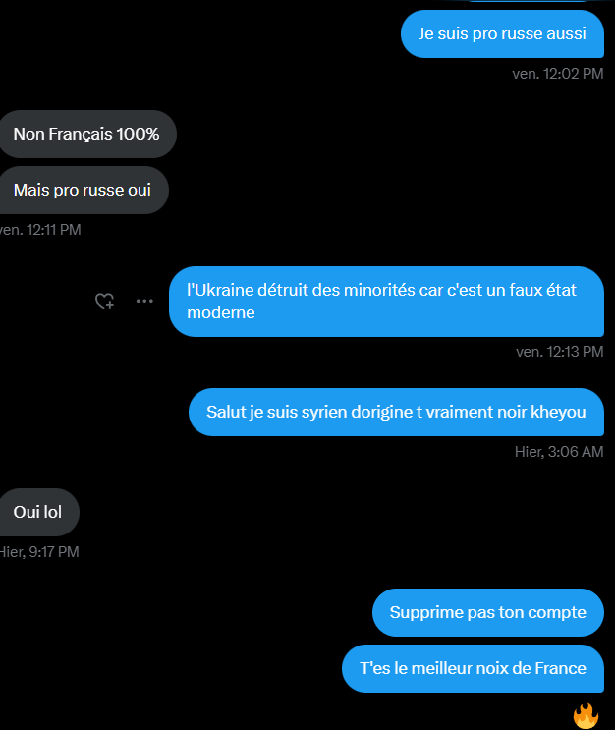This screenshot has height=730, width=615.
Task: Select the "Mais pro russe oui" bubble
Action: click(x=83, y=191)
